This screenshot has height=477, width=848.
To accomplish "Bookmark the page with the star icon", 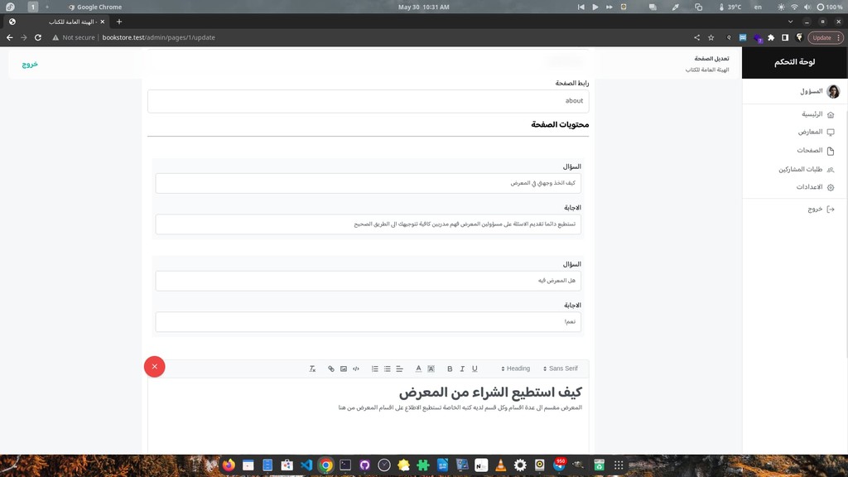I will (x=711, y=37).
